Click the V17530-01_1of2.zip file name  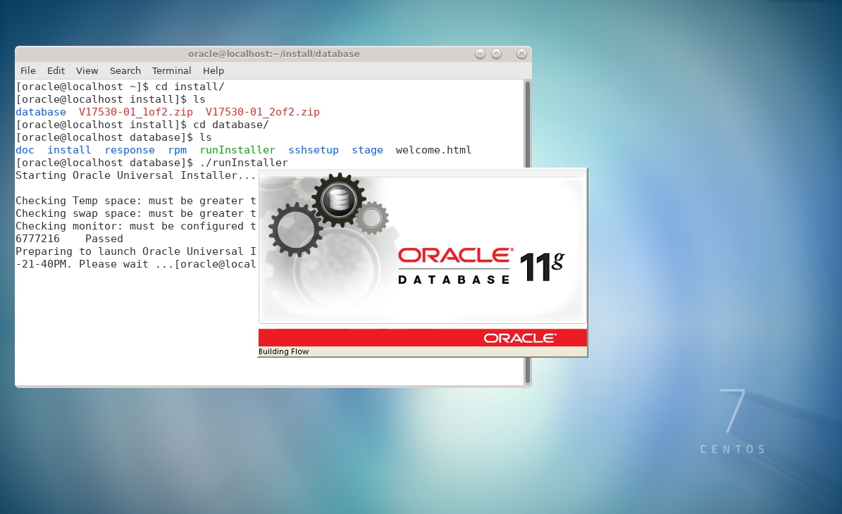pyautogui.click(x=136, y=112)
